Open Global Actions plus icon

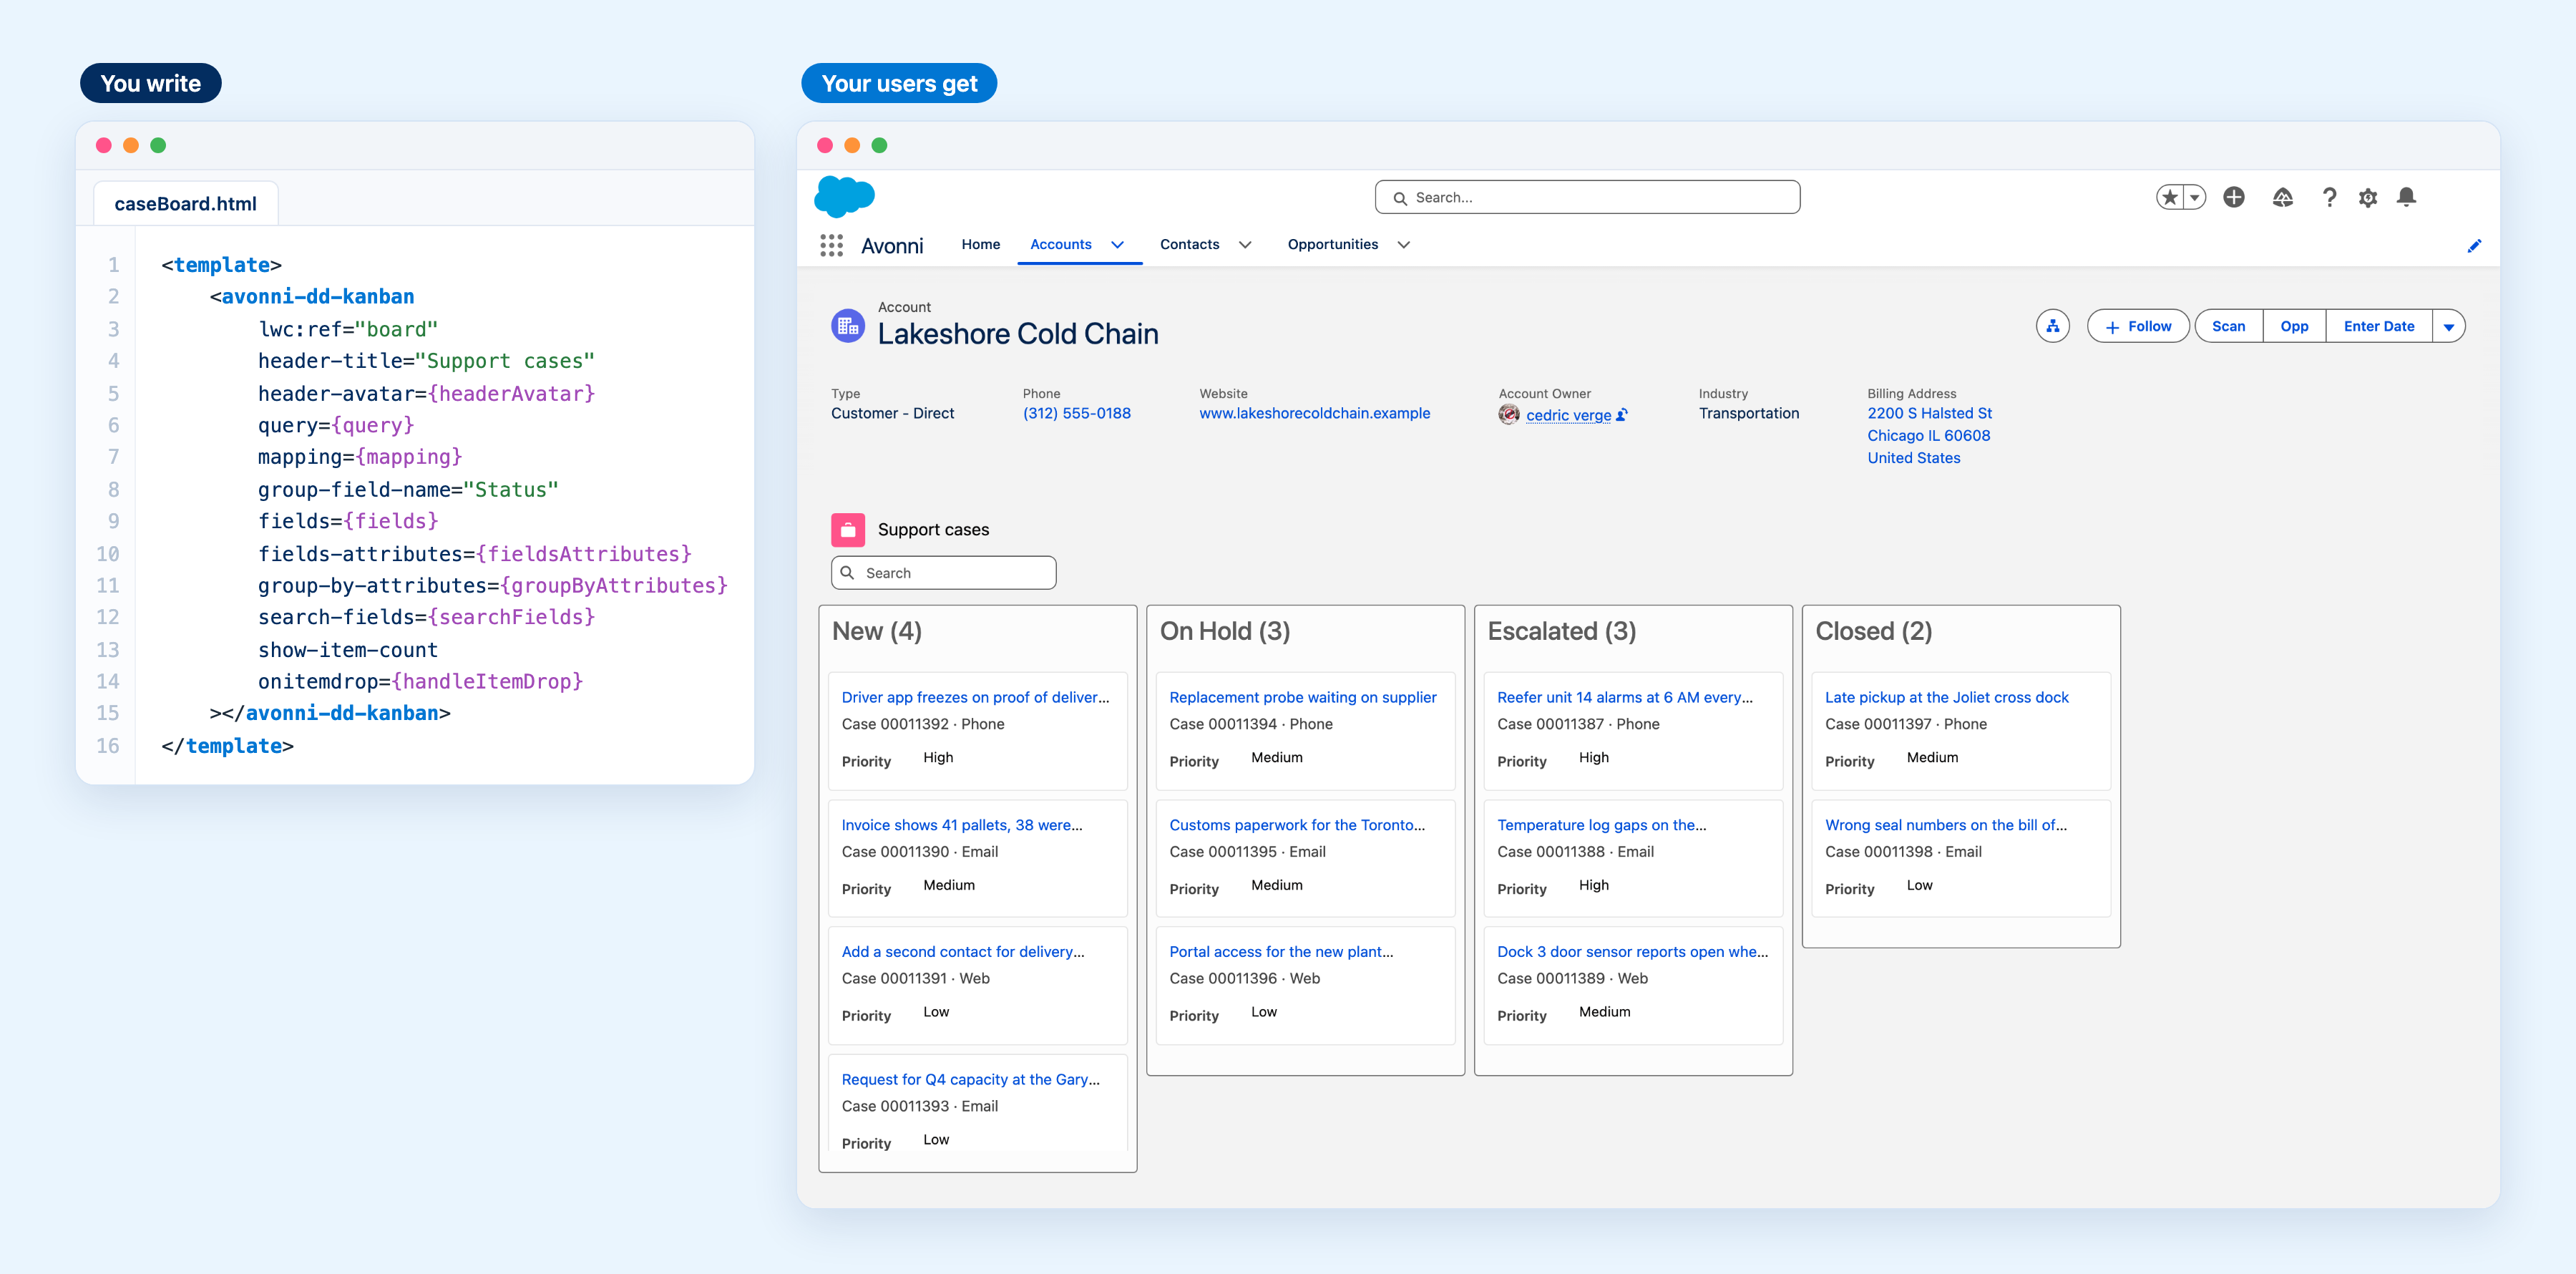tap(2234, 197)
